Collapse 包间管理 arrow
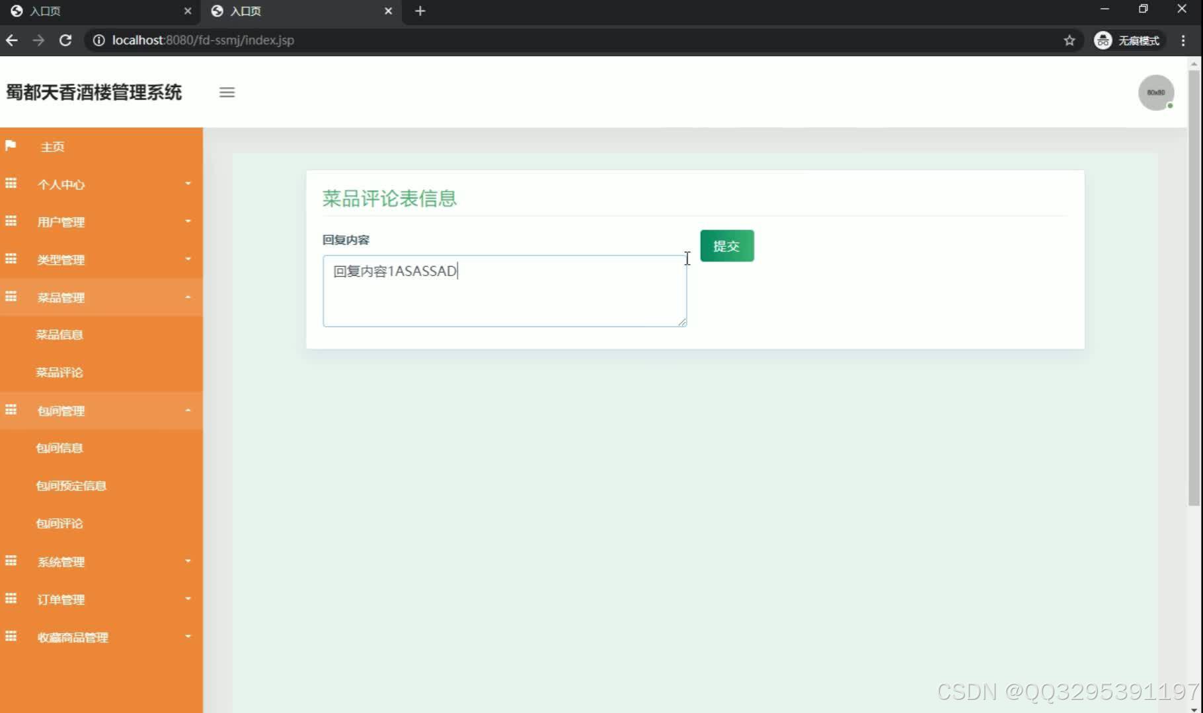 (188, 410)
